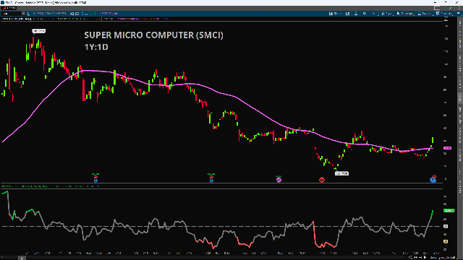Open the Patterns dropdown in the chart toolbar
463x260 pixels.
[443, 14]
